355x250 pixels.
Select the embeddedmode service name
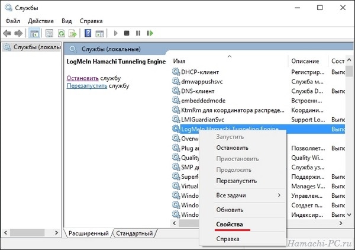pos(204,101)
